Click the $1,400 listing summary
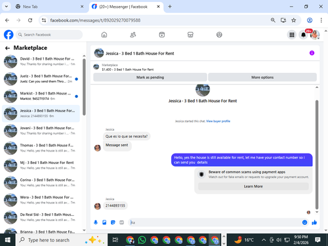Viewport: 328px width, 246px height. tap(128, 70)
